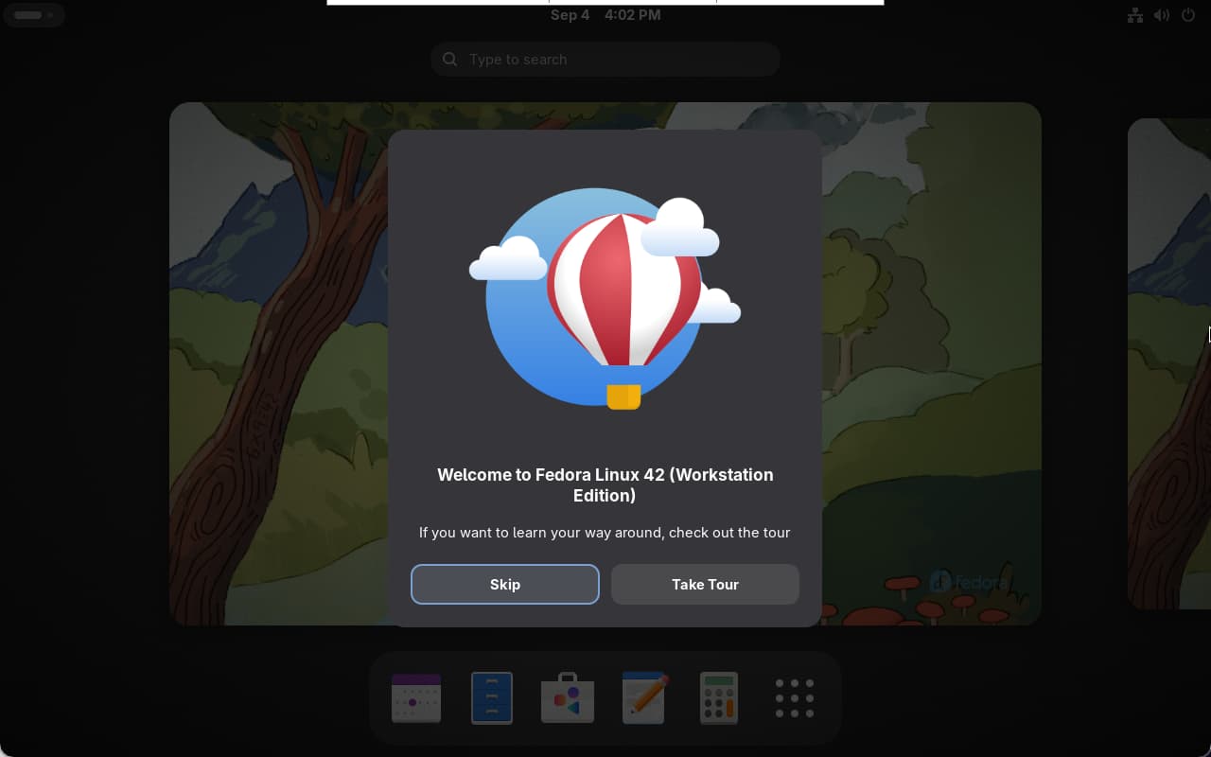Launch Text Editor from the dock
This screenshot has height=757, width=1211.
(x=643, y=698)
